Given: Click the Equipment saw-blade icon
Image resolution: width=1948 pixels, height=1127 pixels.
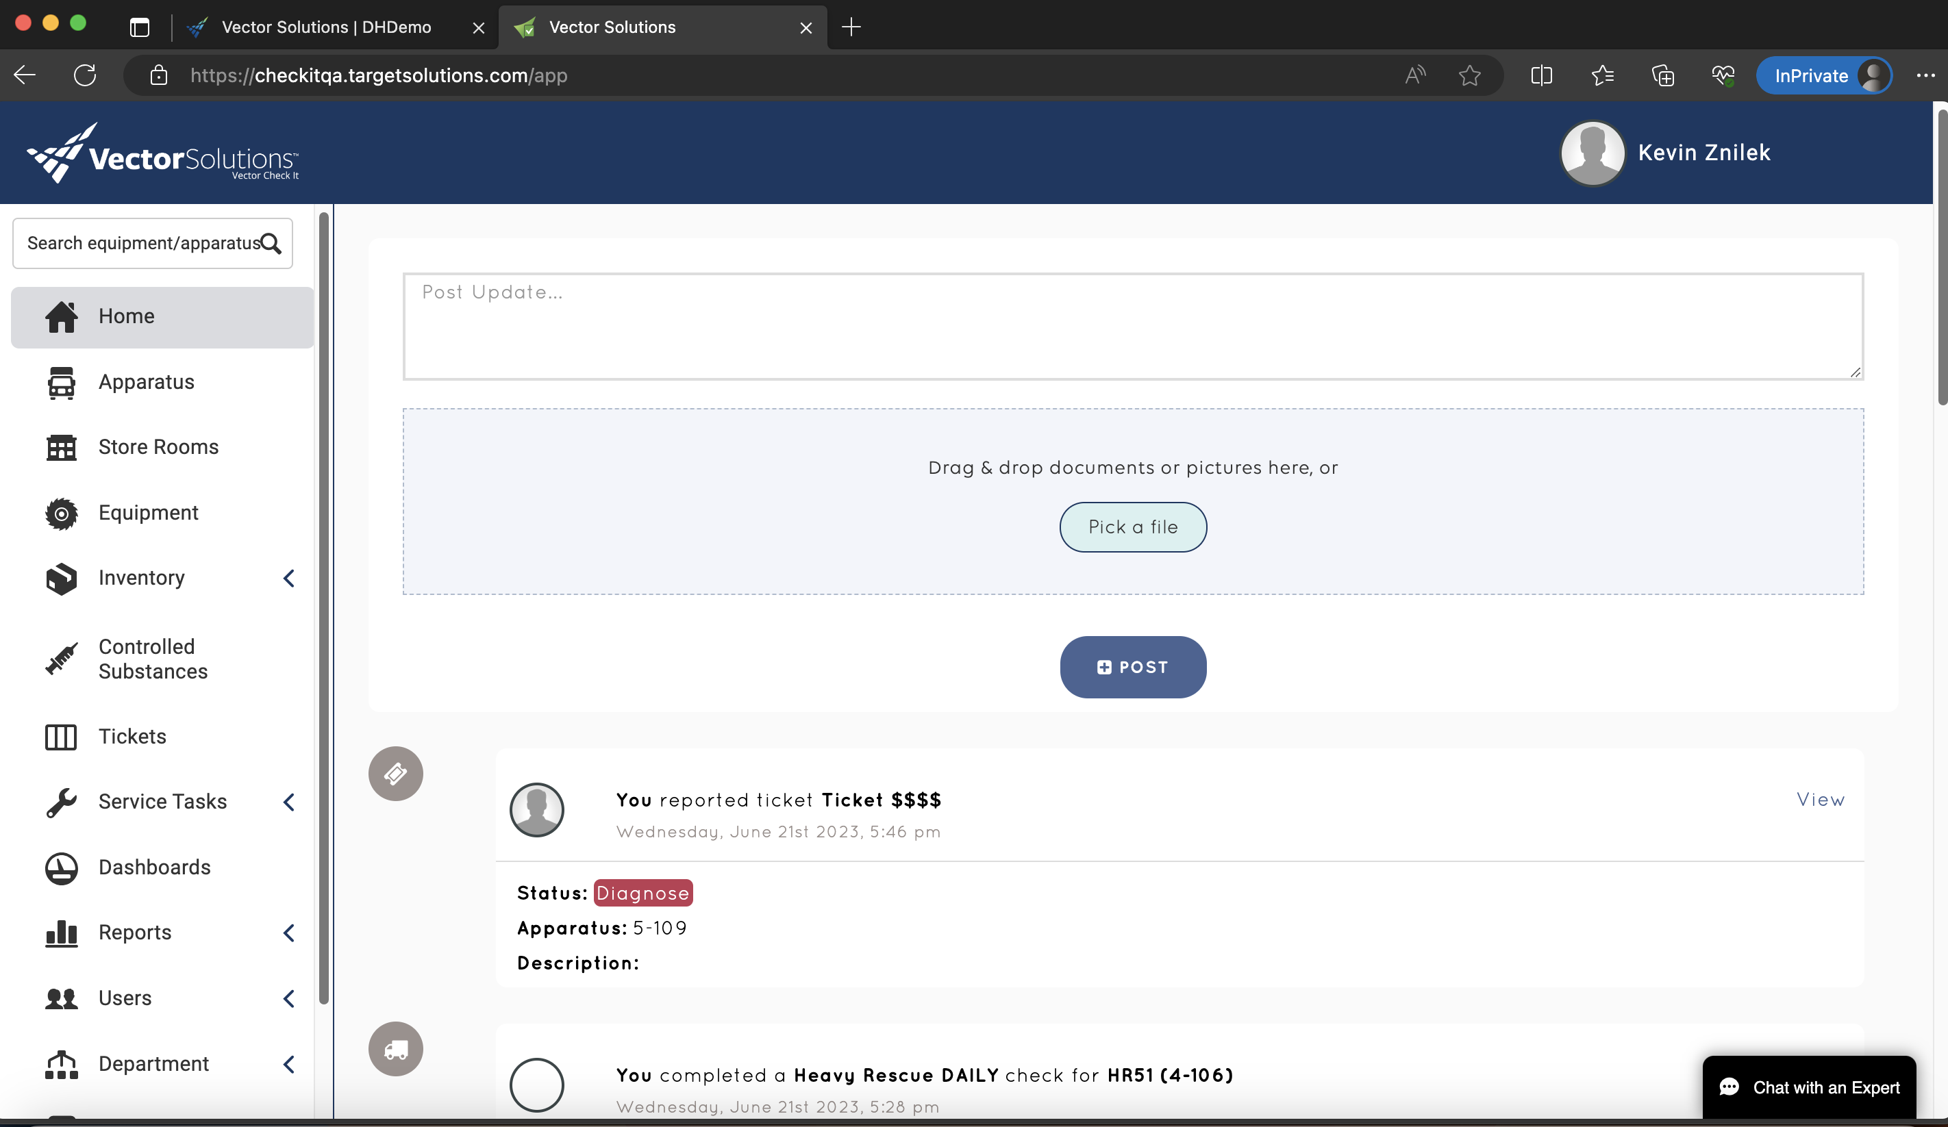Looking at the screenshot, I should [61, 514].
